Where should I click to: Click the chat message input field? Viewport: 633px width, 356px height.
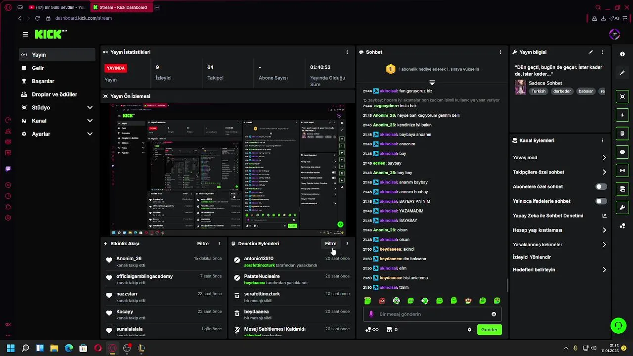click(432, 314)
